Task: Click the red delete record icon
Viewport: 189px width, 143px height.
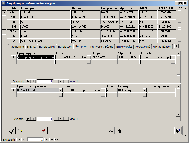Action: coord(44,130)
